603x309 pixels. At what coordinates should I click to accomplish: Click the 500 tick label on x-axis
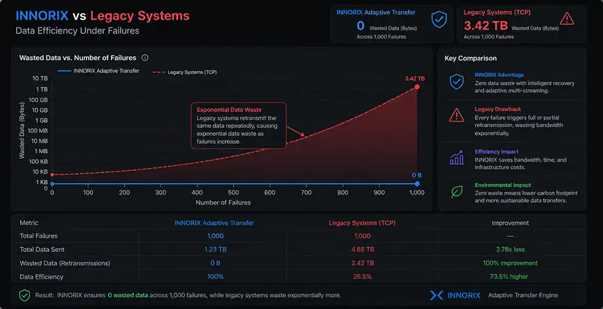(x=233, y=193)
